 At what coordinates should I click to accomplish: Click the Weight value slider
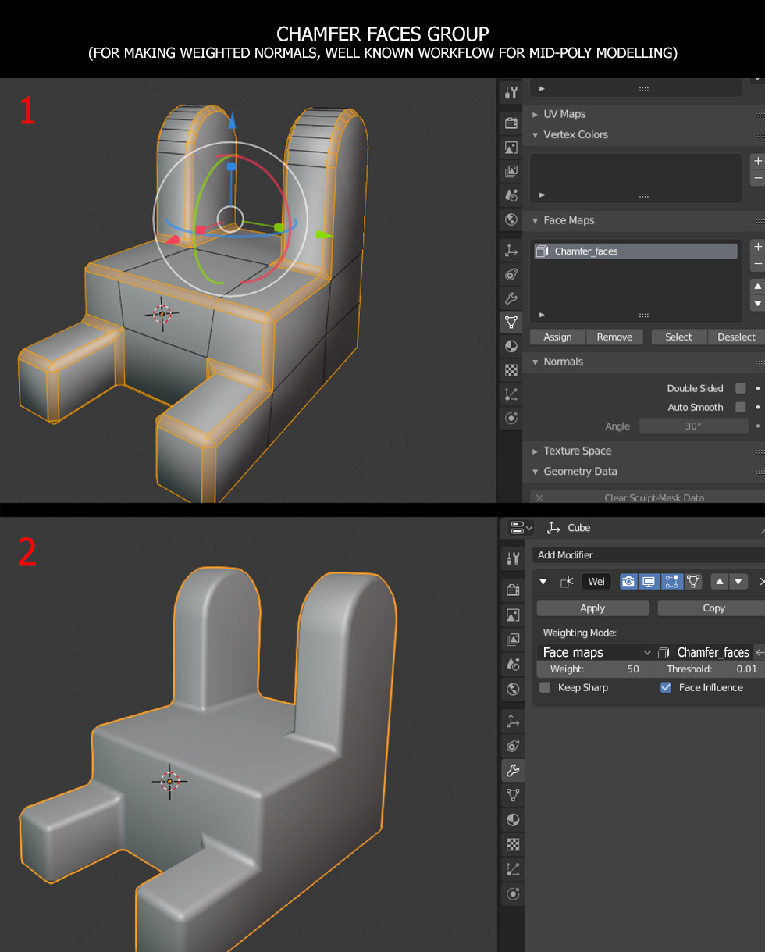pos(595,669)
